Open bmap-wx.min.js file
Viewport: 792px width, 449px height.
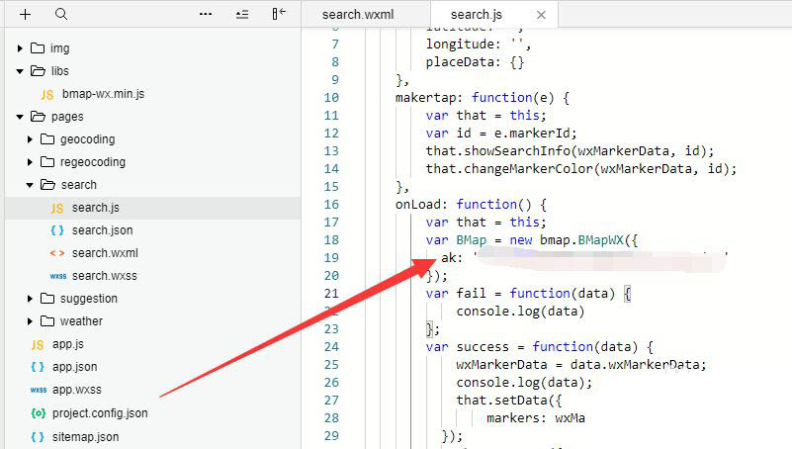[103, 94]
